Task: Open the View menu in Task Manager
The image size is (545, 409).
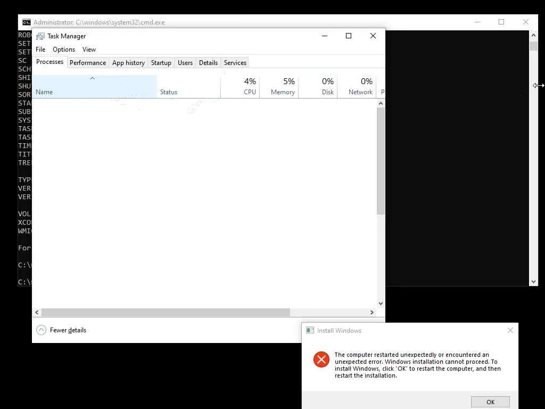Action: 89,50
